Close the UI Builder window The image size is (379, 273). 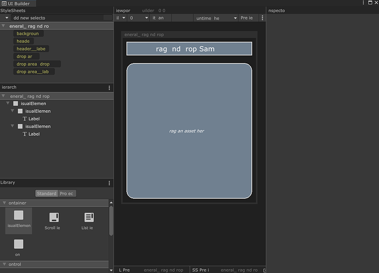coord(376,3)
